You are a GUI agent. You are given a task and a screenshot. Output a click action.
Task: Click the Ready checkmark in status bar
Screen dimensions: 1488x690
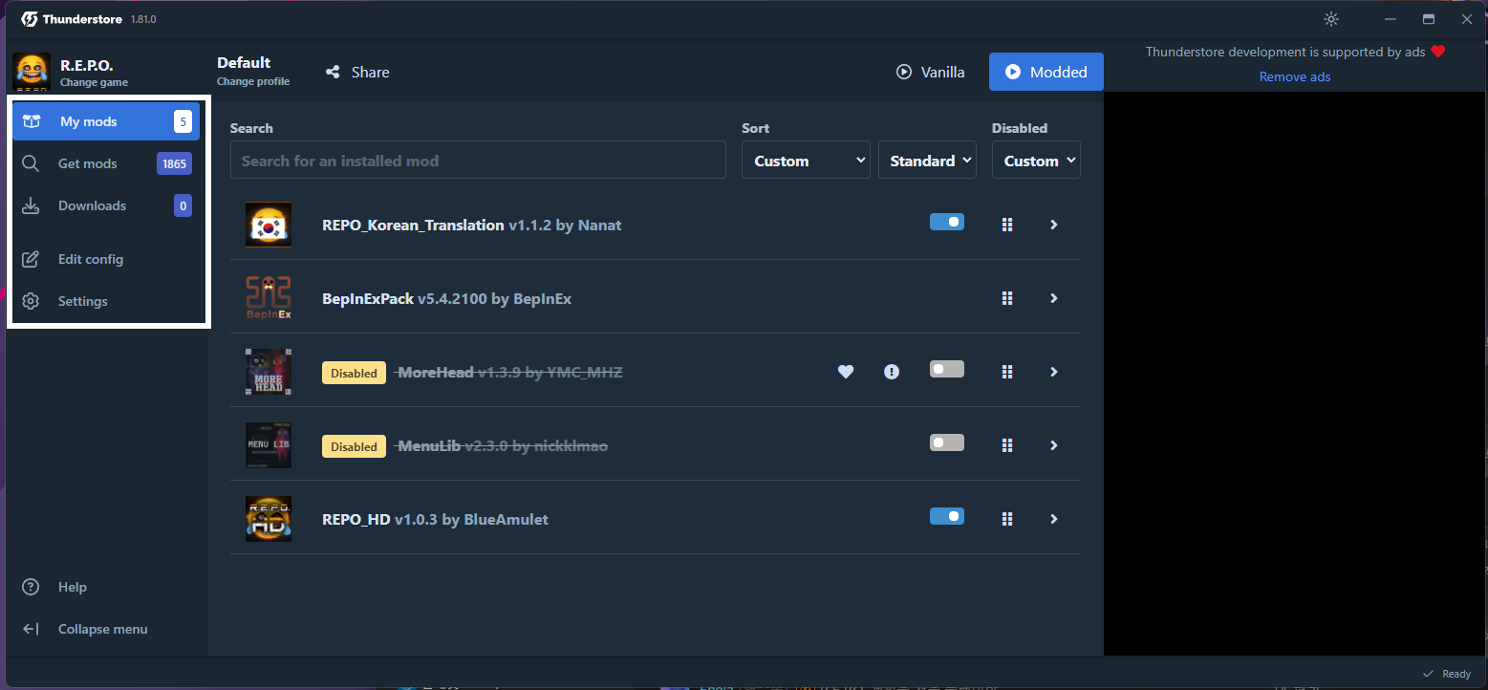1428,674
